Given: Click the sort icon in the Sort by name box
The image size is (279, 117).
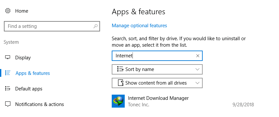Looking at the screenshot, I should 120,69.
